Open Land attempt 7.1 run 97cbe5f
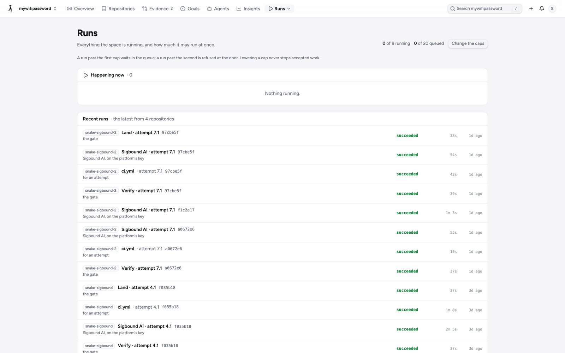 (x=282, y=136)
